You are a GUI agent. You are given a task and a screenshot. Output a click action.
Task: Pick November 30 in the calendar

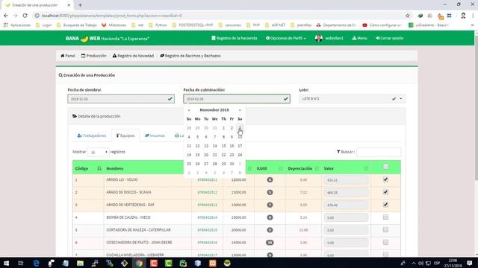pyautogui.click(x=232, y=164)
